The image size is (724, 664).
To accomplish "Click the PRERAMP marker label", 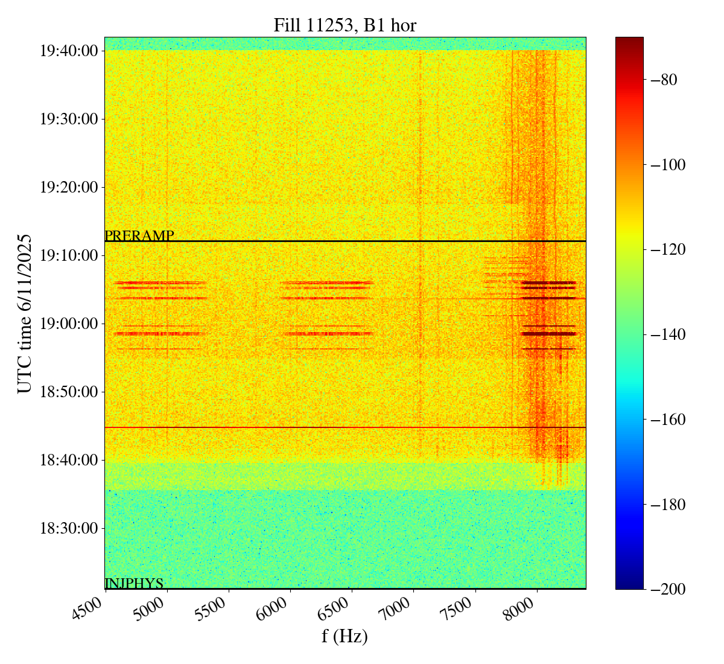I will click(139, 235).
